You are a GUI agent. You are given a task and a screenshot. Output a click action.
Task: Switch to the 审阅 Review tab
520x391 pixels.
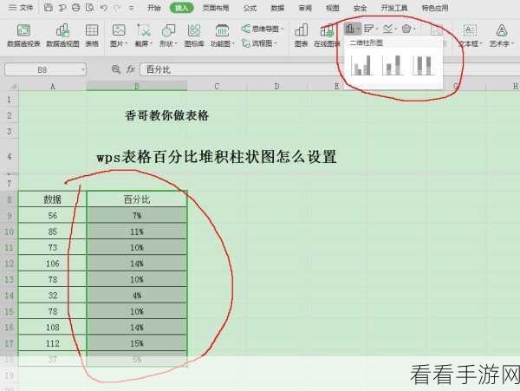(x=305, y=8)
